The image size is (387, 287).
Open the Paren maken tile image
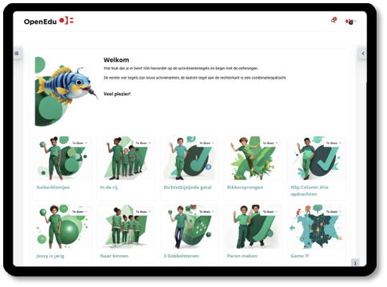[253, 226]
